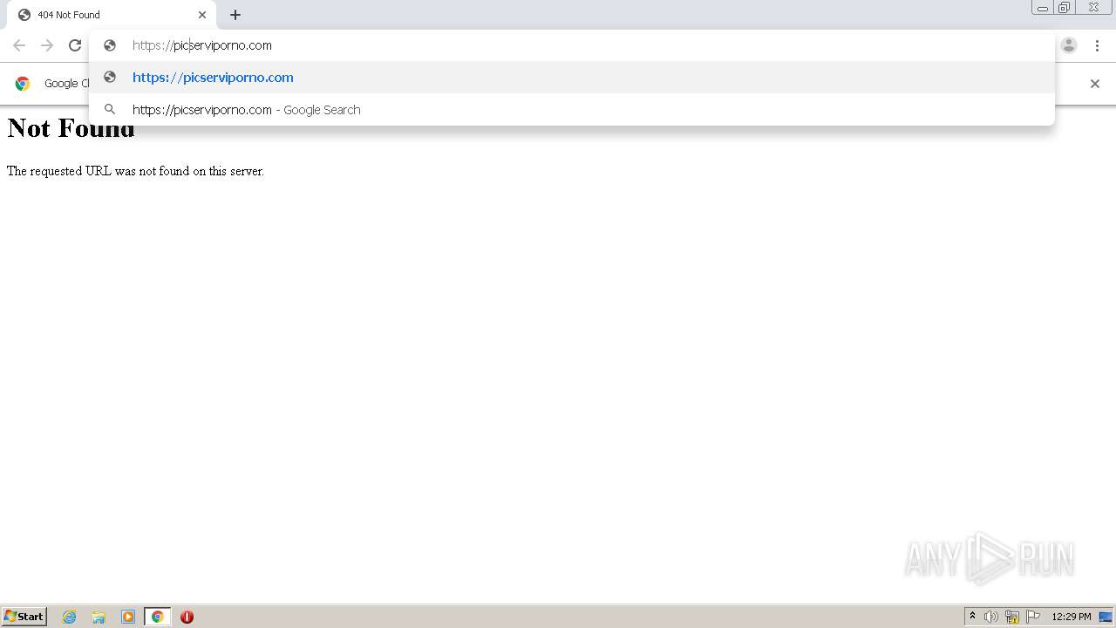Image resolution: width=1116 pixels, height=628 pixels.
Task: Restore down the Chrome window
Action: 1065,8
